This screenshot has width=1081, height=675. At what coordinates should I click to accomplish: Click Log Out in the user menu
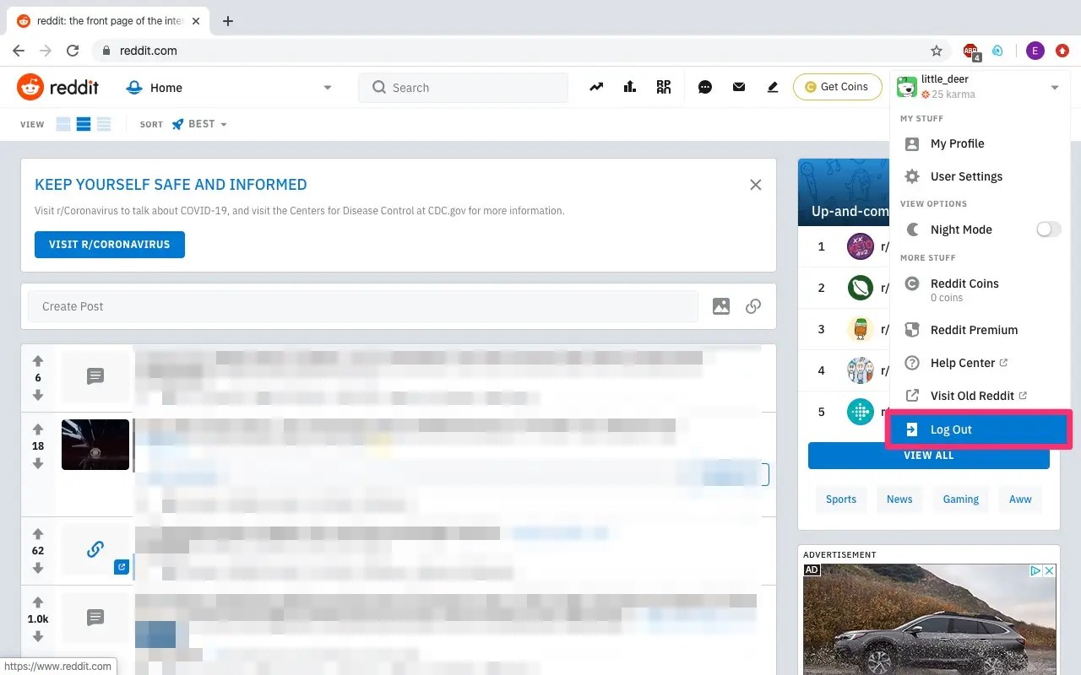coord(980,429)
